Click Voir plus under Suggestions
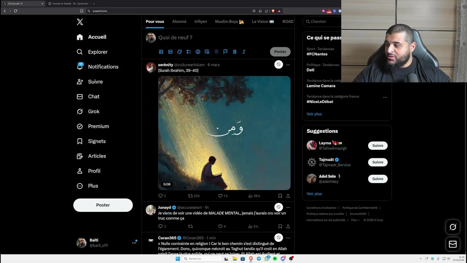The image size is (467, 263). click(314, 194)
